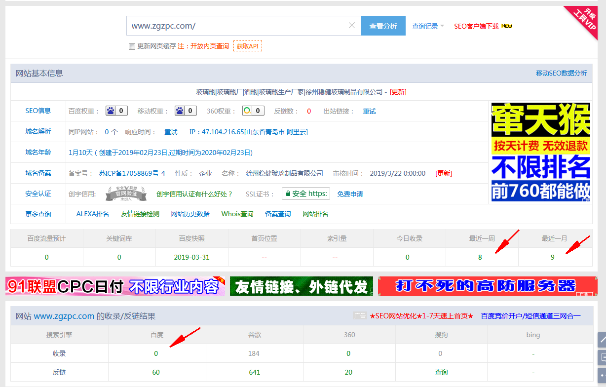Click the green friendly links ad banner
The height and width of the screenshot is (387, 606).
tap(302, 286)
